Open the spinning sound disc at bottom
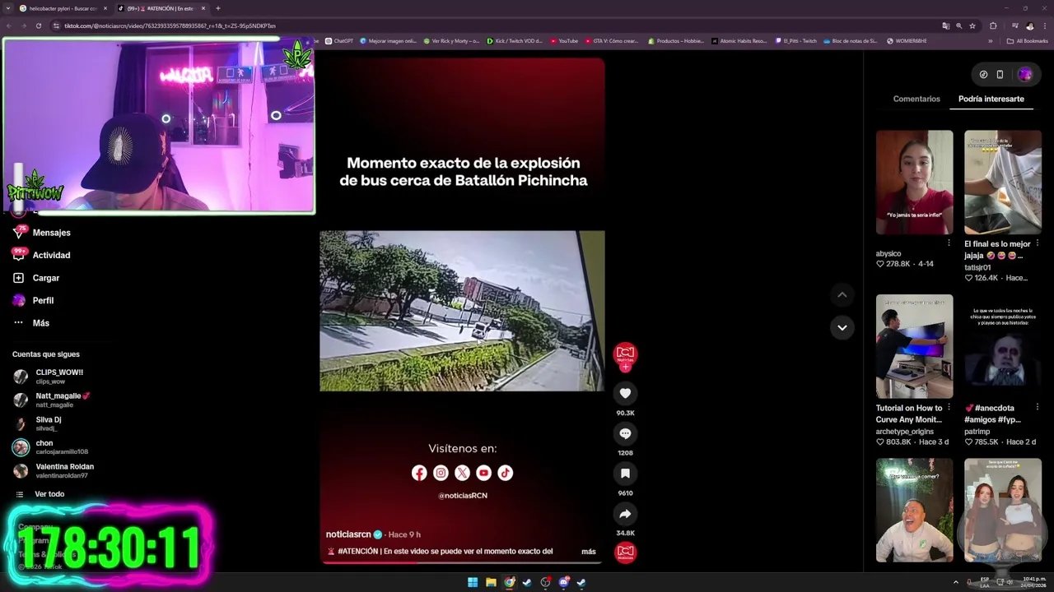The height and width of the screenshot is (592, 1054). (x=625, y=552)
